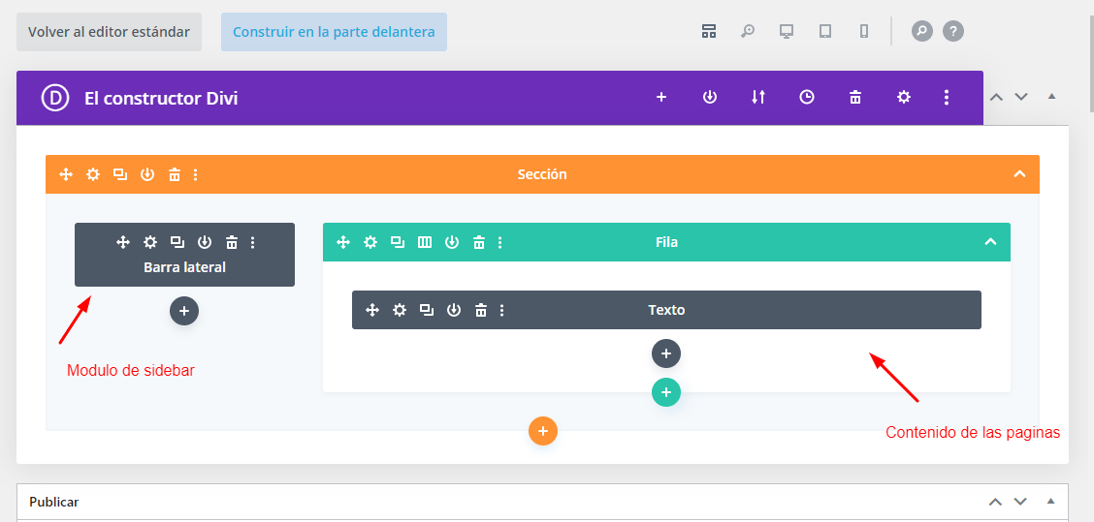Open three-dot menu in Divi header

tap(946, 98)
